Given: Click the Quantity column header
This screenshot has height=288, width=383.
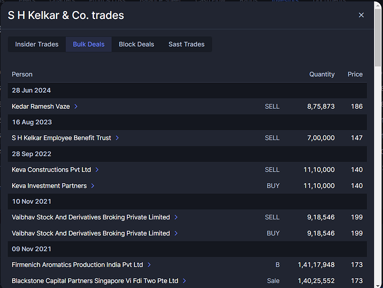Looking at the screenshot, I should click(x=321, y=74).
